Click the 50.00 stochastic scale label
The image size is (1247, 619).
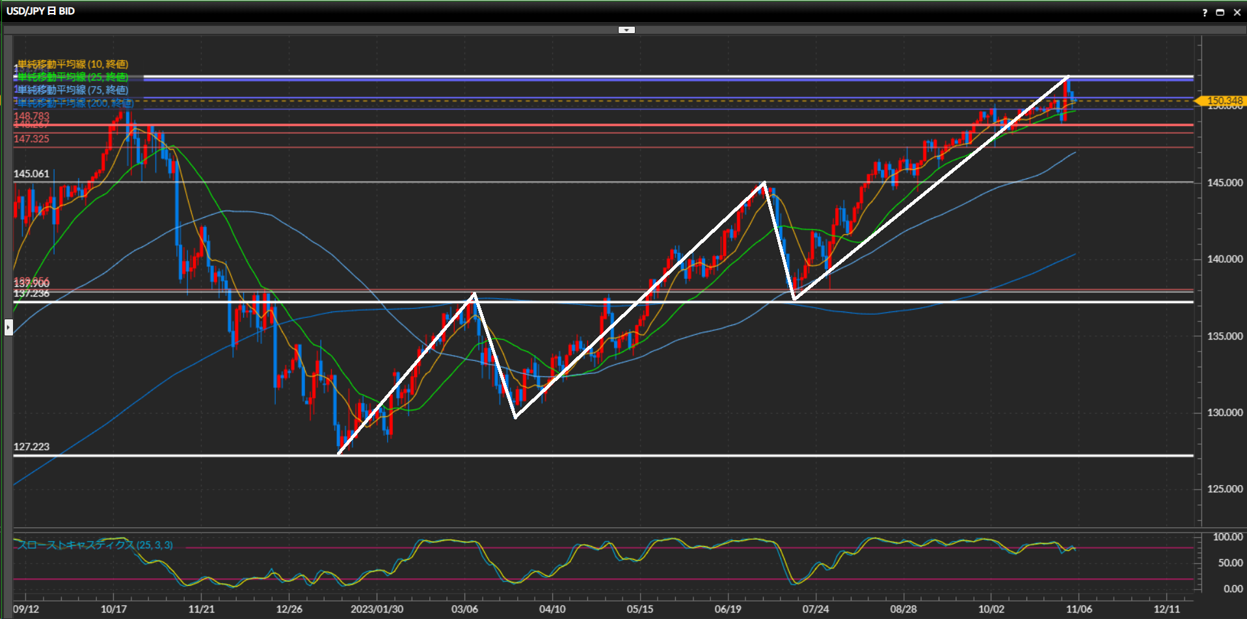point(1229,563)
